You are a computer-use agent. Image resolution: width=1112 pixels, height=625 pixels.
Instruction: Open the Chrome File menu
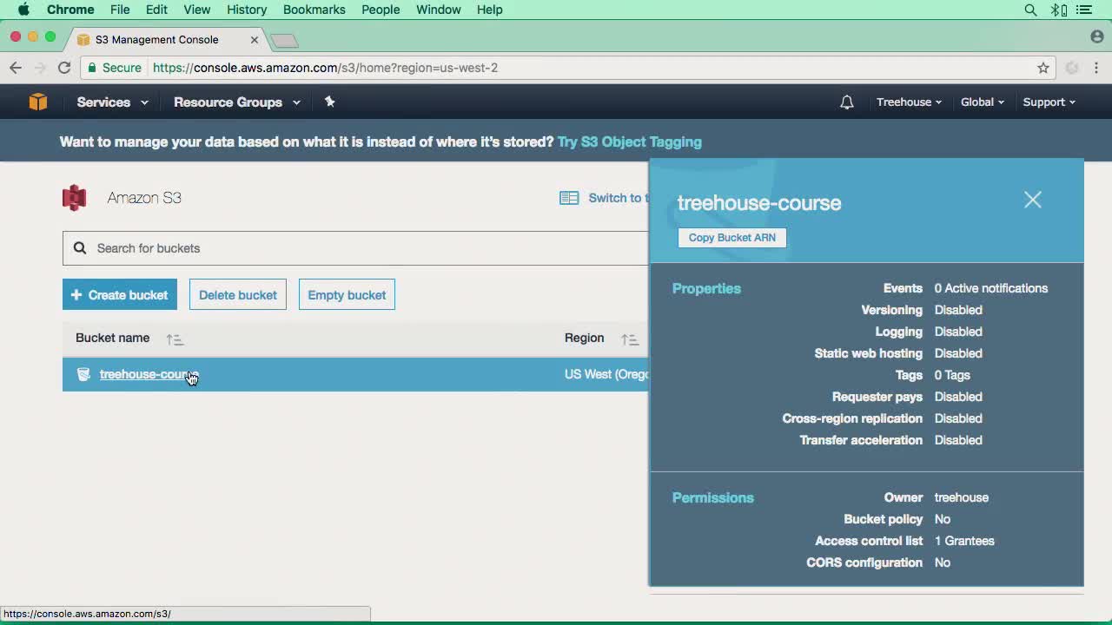pyautogui.click(x=120, y=10)
